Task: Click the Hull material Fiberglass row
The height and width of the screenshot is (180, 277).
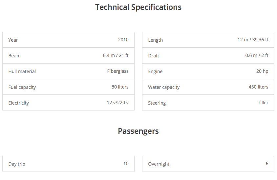Action: coord(68,71)
